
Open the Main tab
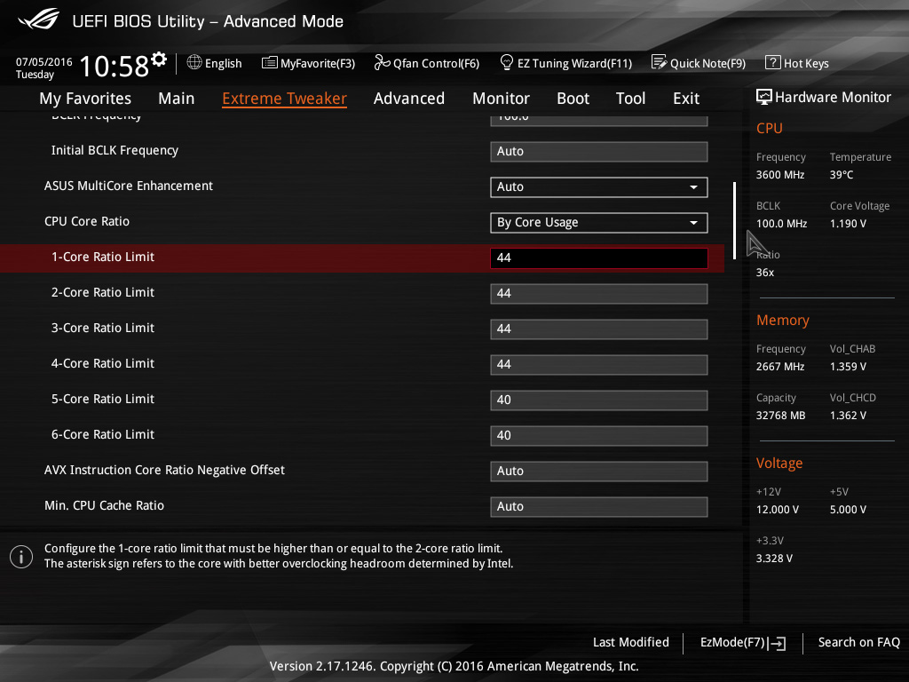click(177, 98)
